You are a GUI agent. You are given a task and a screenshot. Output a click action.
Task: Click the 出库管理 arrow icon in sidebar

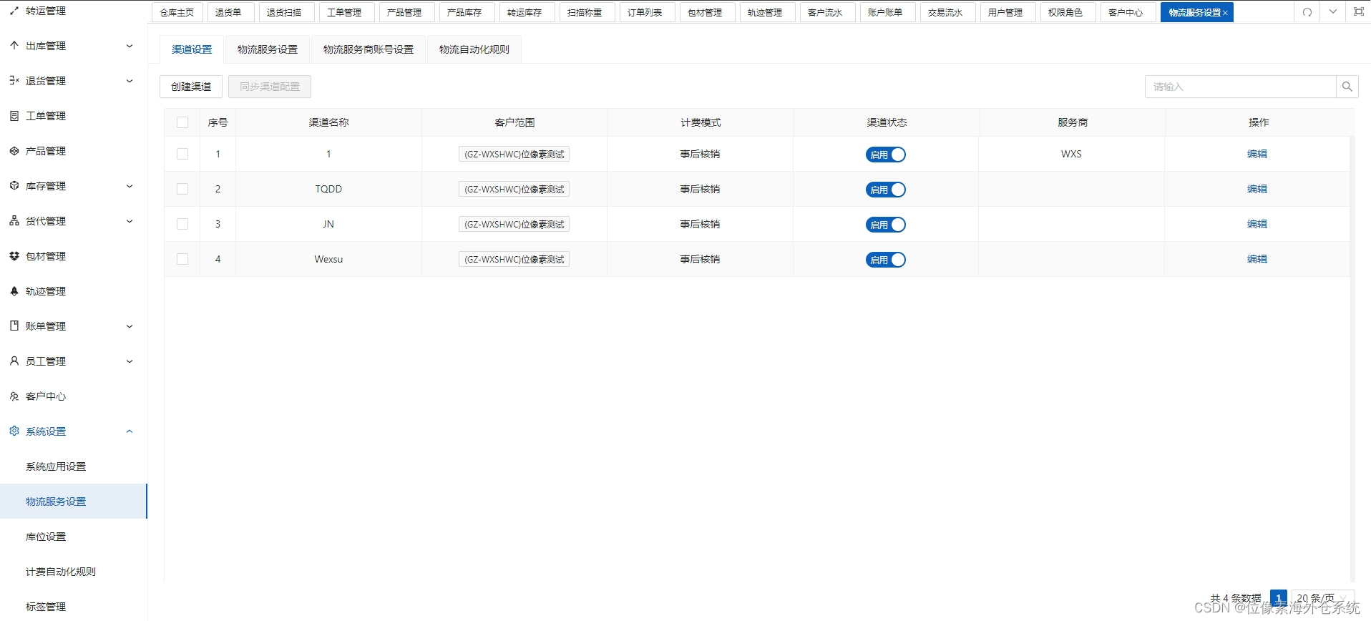(14, 46)
